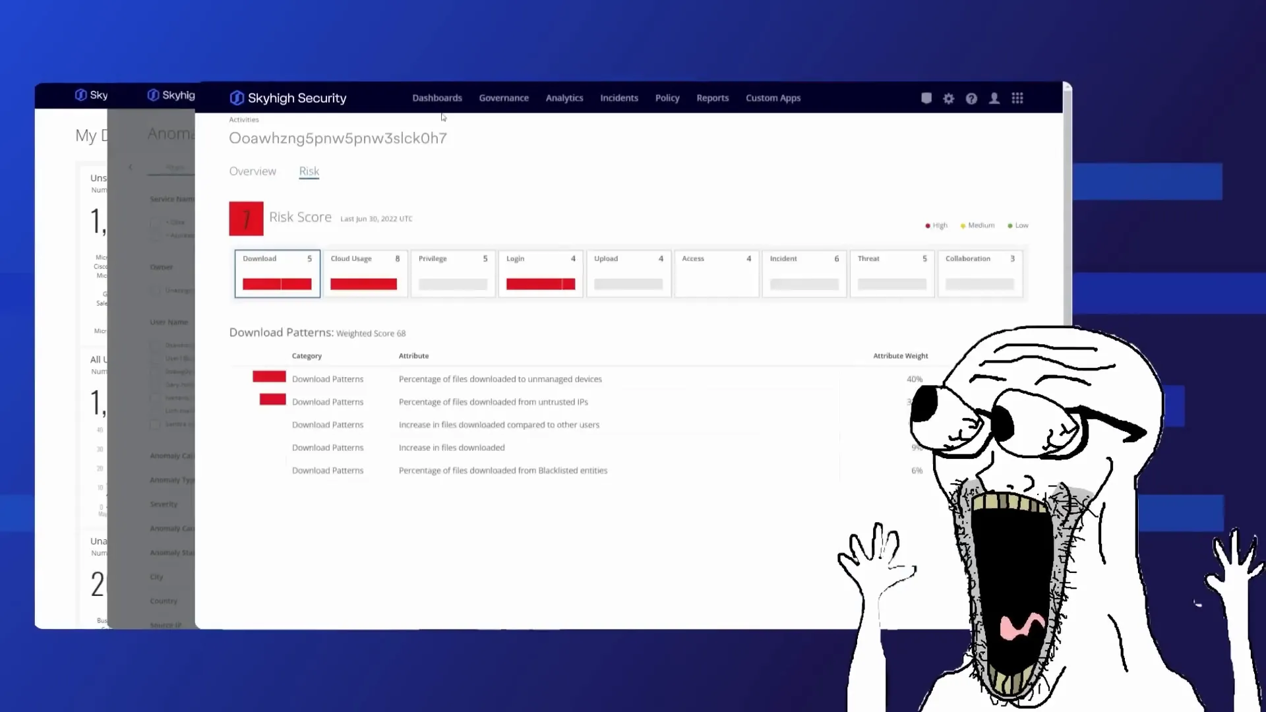The width and height of the screenshot is (1266, 712).
Task: Select the Login risk card
Action: click(541, 274)
